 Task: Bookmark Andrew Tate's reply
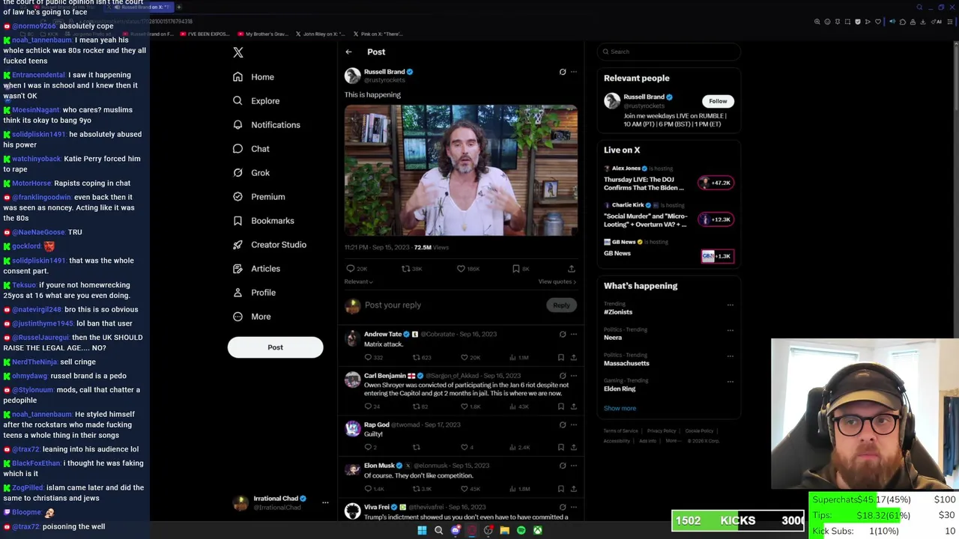point(560,358)
